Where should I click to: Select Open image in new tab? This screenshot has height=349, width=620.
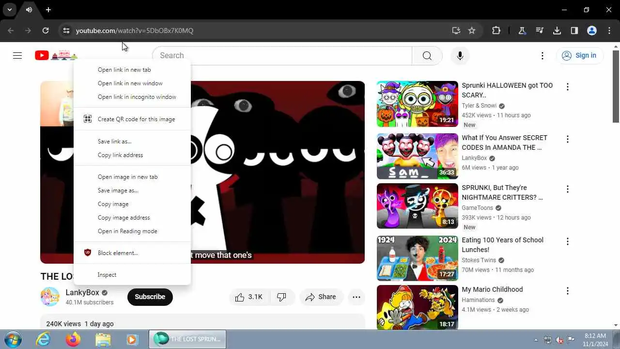pos(132,177)
